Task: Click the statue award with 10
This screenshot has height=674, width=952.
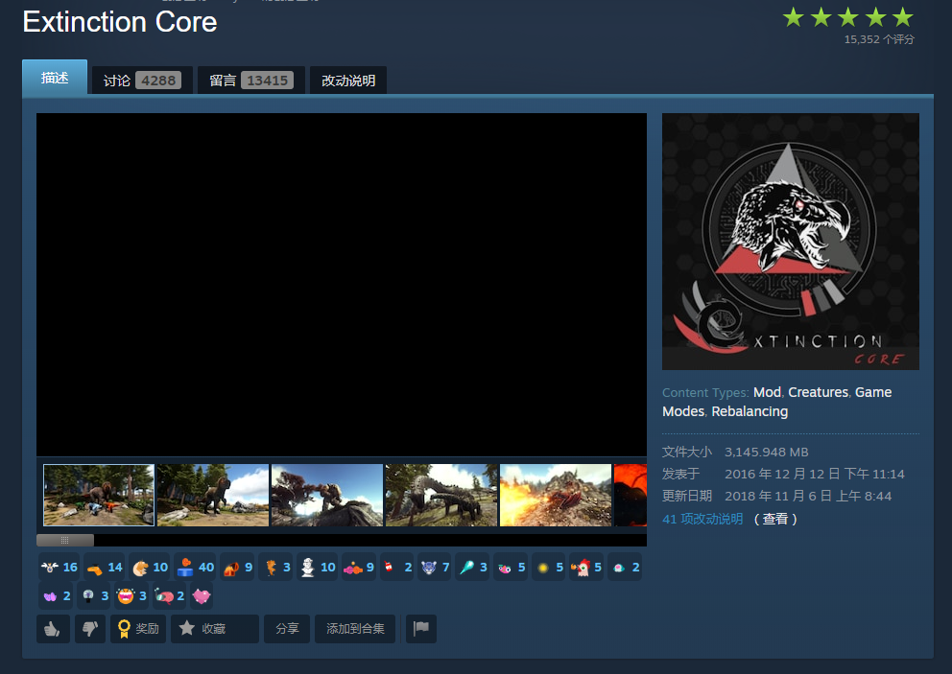Action: [x=317, y=567]
